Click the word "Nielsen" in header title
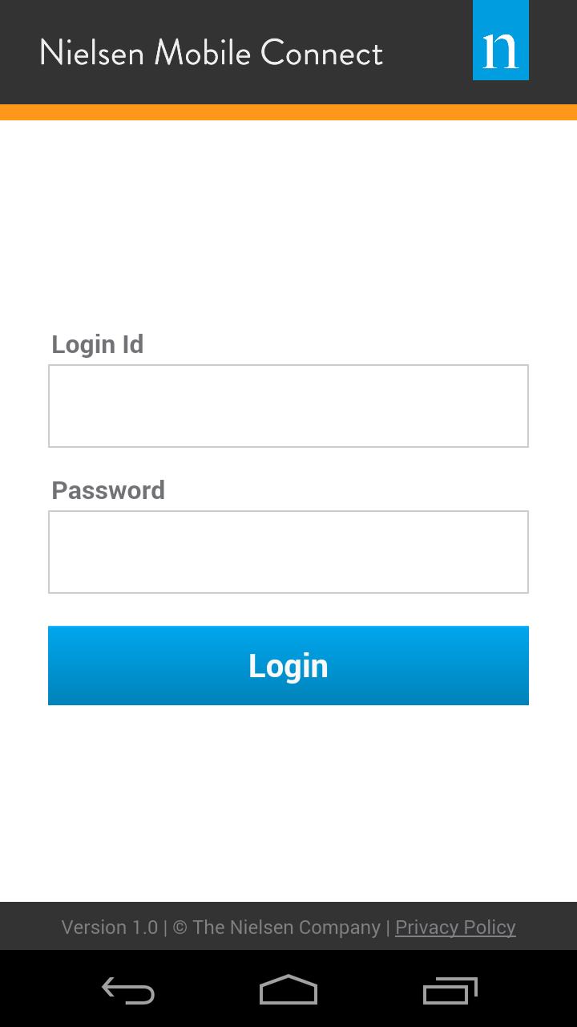 [x=92, y=53]
